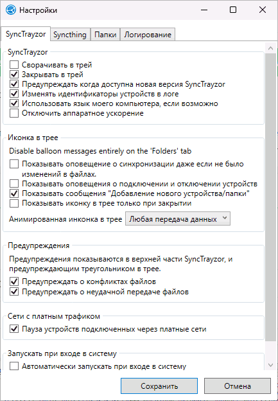This screenshot has width=278, height=401.
Task: Click the vertical scrollbar thumb
Action: pos(270,197)
